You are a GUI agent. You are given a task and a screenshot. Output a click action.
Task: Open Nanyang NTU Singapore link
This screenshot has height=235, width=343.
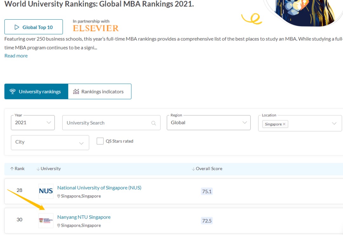tap(84, 217)
